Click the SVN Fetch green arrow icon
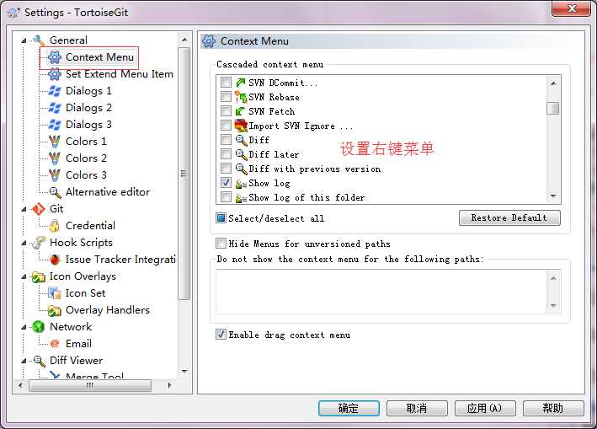The image size is (597, 429). click(240, 111)
